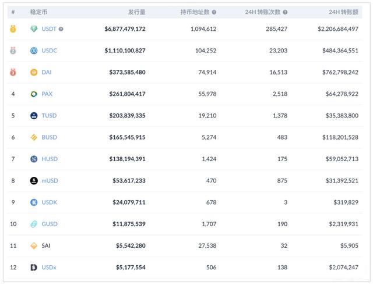
Task: Open the GUSD stablecoin link
Action: point(50,224)
